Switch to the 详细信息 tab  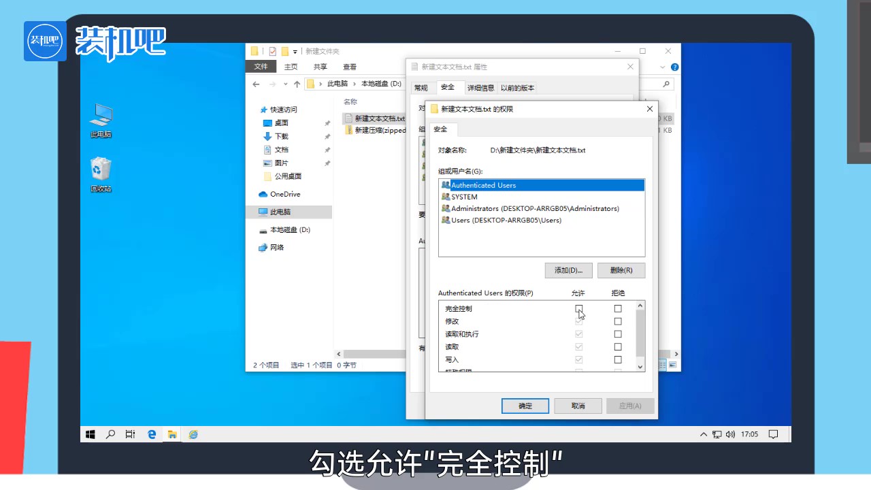pos(480,87)
